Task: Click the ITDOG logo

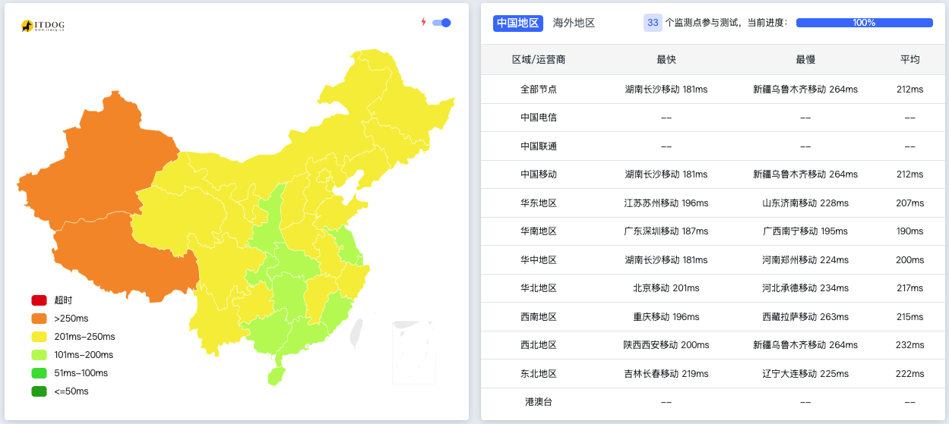Action: (x=43, y=26)
